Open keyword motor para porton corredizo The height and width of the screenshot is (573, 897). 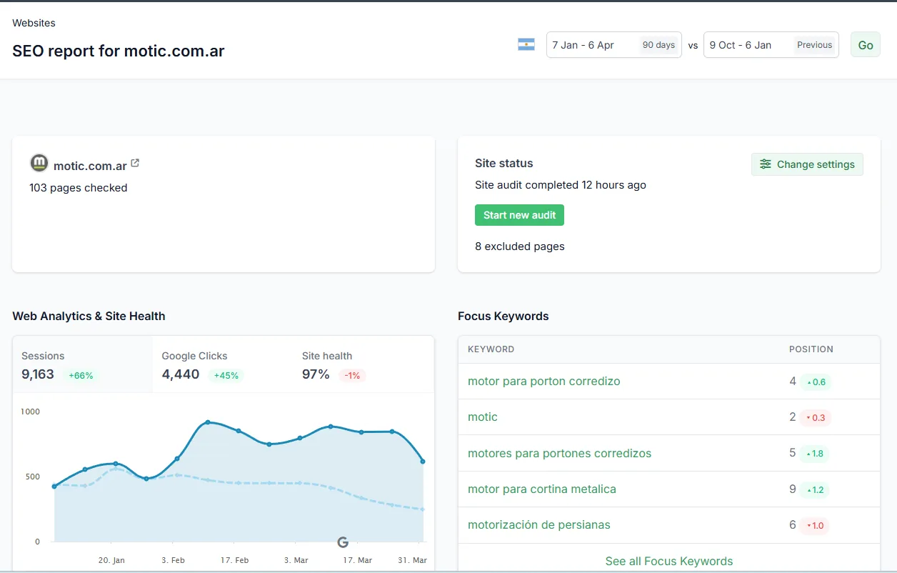544,382
